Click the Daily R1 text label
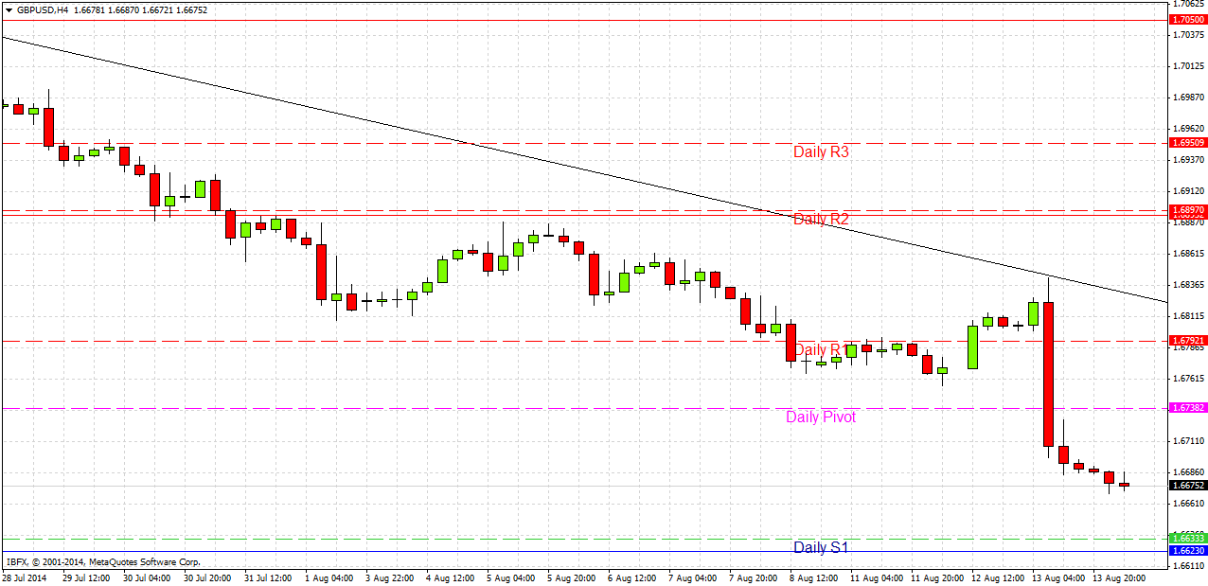The image size is (1208, 586). click(820, 349)
